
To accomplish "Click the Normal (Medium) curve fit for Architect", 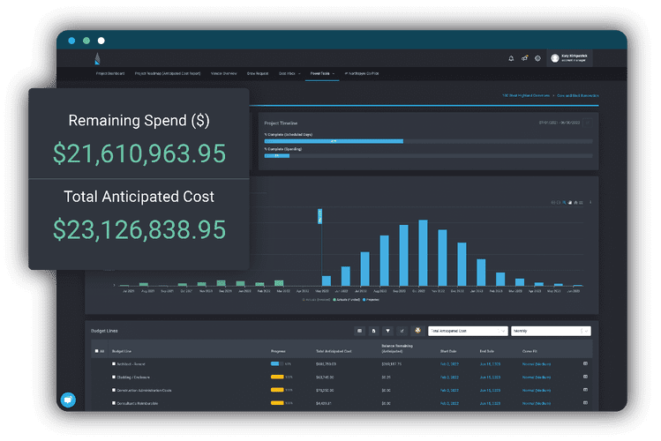I will 537,364.
